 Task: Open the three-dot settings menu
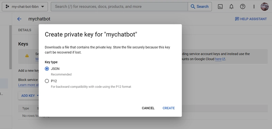pyautogui.click(x=254, y=6)
